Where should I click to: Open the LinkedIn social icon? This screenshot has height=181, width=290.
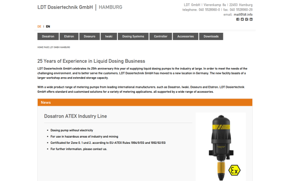[251, 19]
